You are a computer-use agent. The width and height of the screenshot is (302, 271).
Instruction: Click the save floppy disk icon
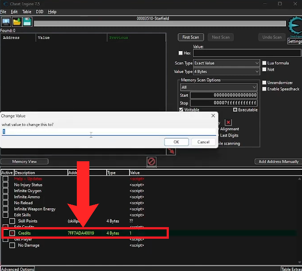click(27, 22)
